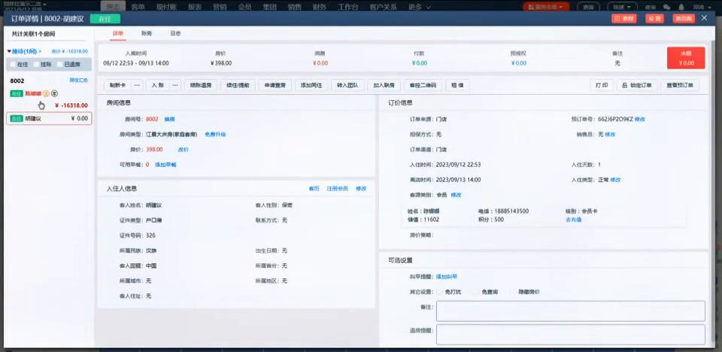The width and height of the screenshot is (722, 352).
Task: Click the 查房 pill button in top bar
Action: (588, 7)
